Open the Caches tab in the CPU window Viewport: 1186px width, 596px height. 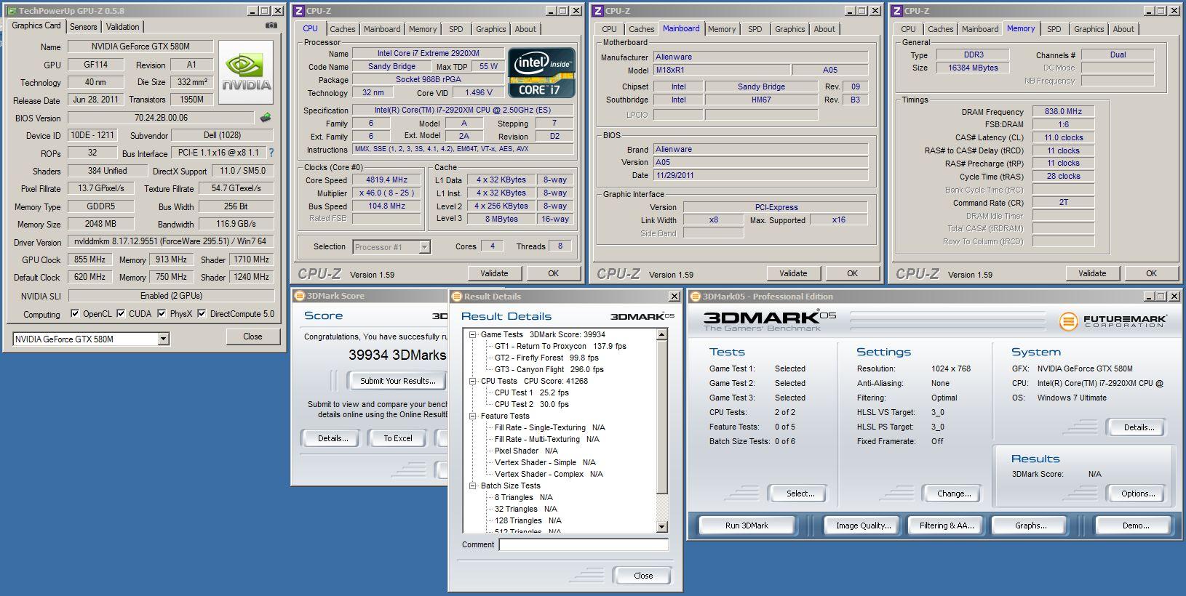pos(342,29)
